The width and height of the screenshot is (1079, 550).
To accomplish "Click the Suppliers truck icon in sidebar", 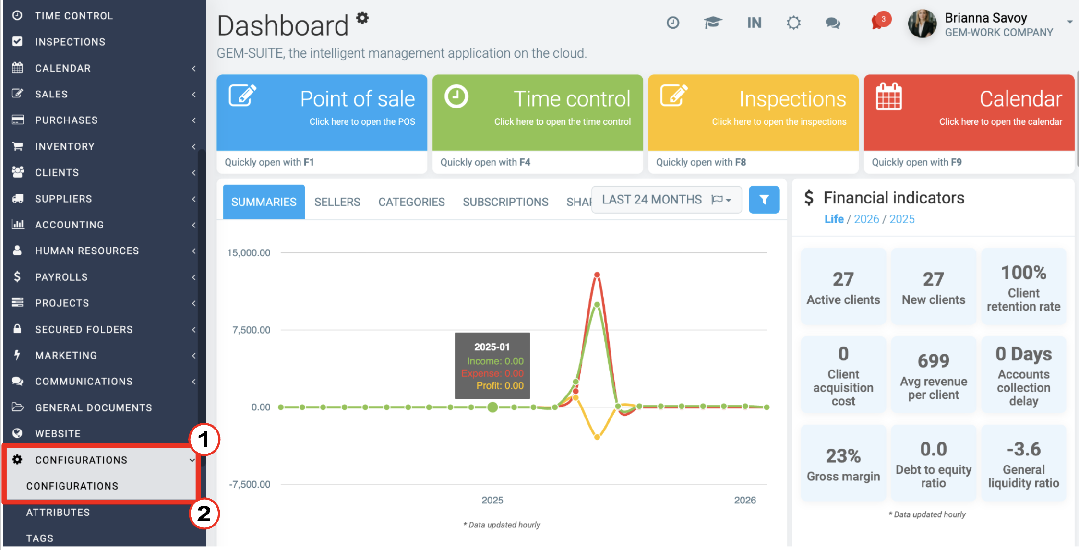I will (17, 198).
